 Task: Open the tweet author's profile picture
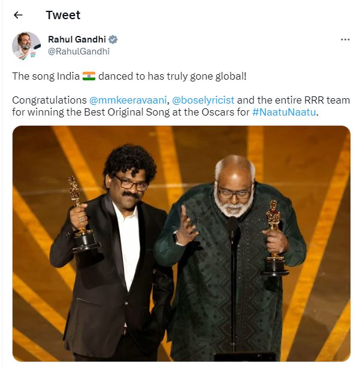tap(26, 46)
